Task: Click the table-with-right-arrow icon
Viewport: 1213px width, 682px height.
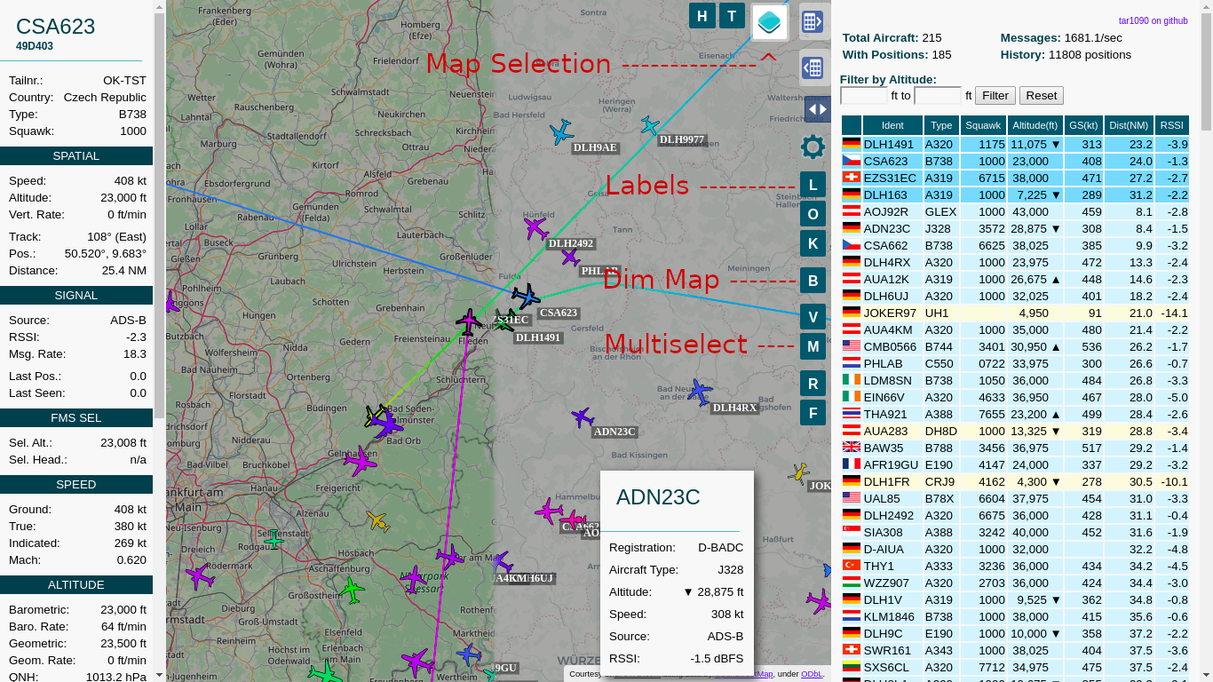Action: point(812,21)
